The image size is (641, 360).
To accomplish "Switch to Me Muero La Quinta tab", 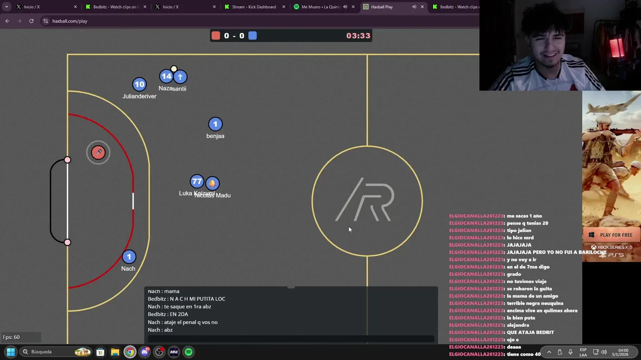I will (320, 7).
